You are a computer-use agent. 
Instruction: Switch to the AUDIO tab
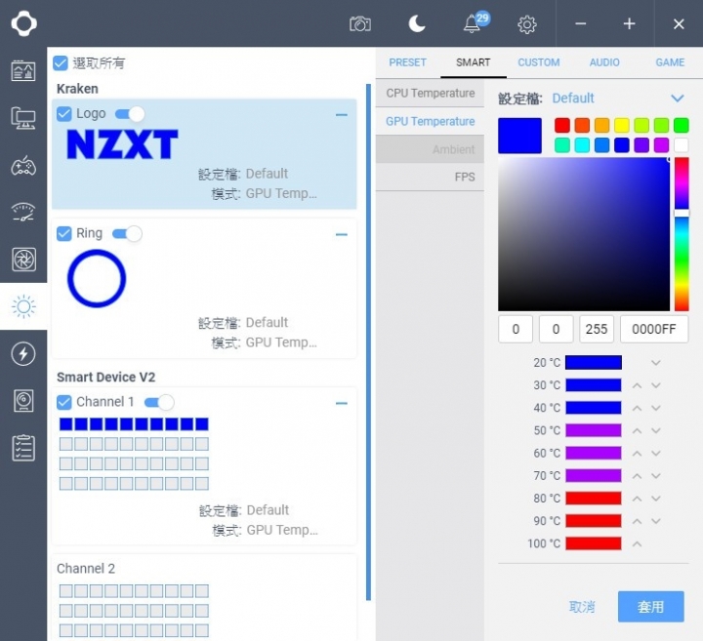[x=604, y=62]
